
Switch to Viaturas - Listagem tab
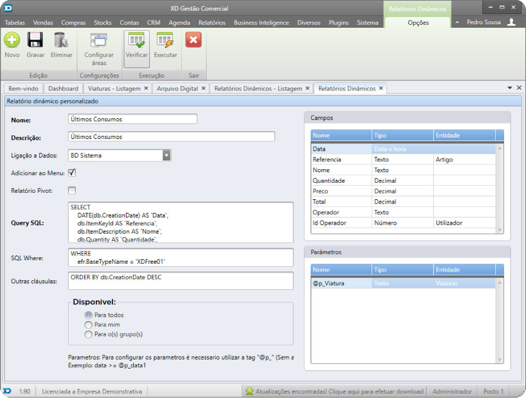click(x=114, y=88)
